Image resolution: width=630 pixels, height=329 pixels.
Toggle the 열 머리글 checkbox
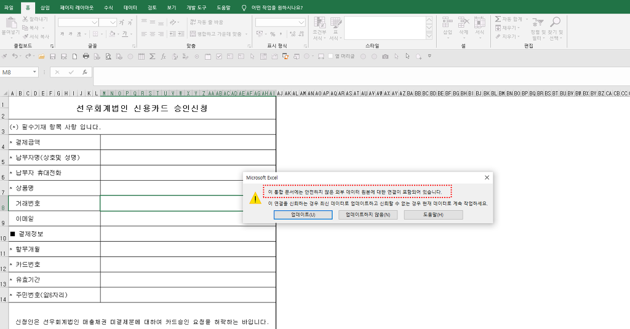[x=330, y=56]
